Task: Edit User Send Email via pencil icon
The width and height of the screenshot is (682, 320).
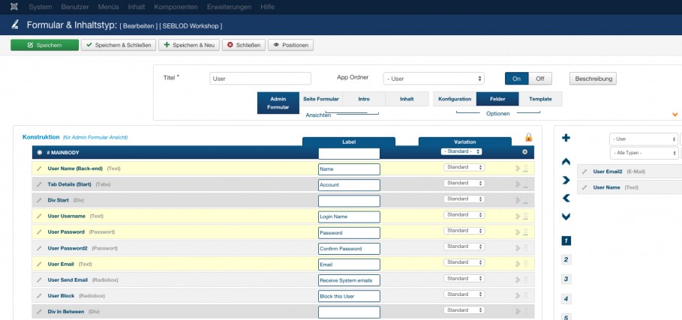Action: 39,280
